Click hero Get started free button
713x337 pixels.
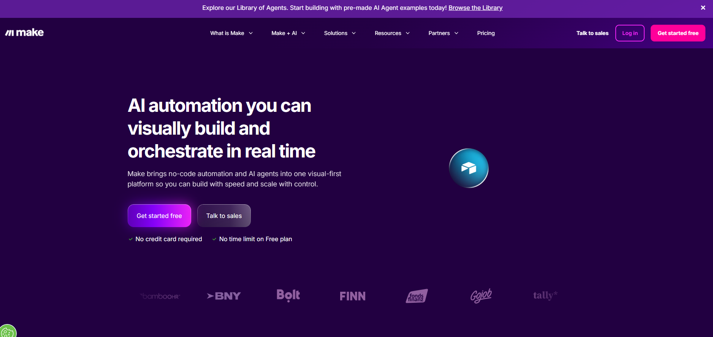(x=159, y=216)
